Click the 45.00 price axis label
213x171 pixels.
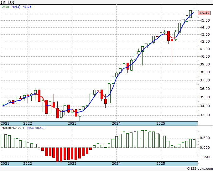pos(205,20)
